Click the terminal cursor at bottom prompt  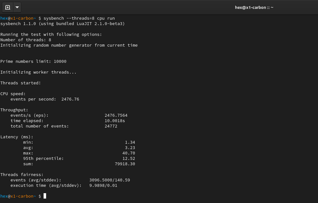point(45,196)
